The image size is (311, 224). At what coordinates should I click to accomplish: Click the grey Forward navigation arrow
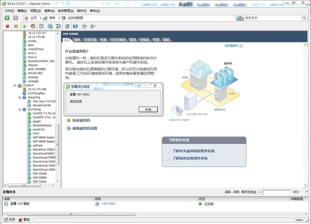[x=15, y=18]
